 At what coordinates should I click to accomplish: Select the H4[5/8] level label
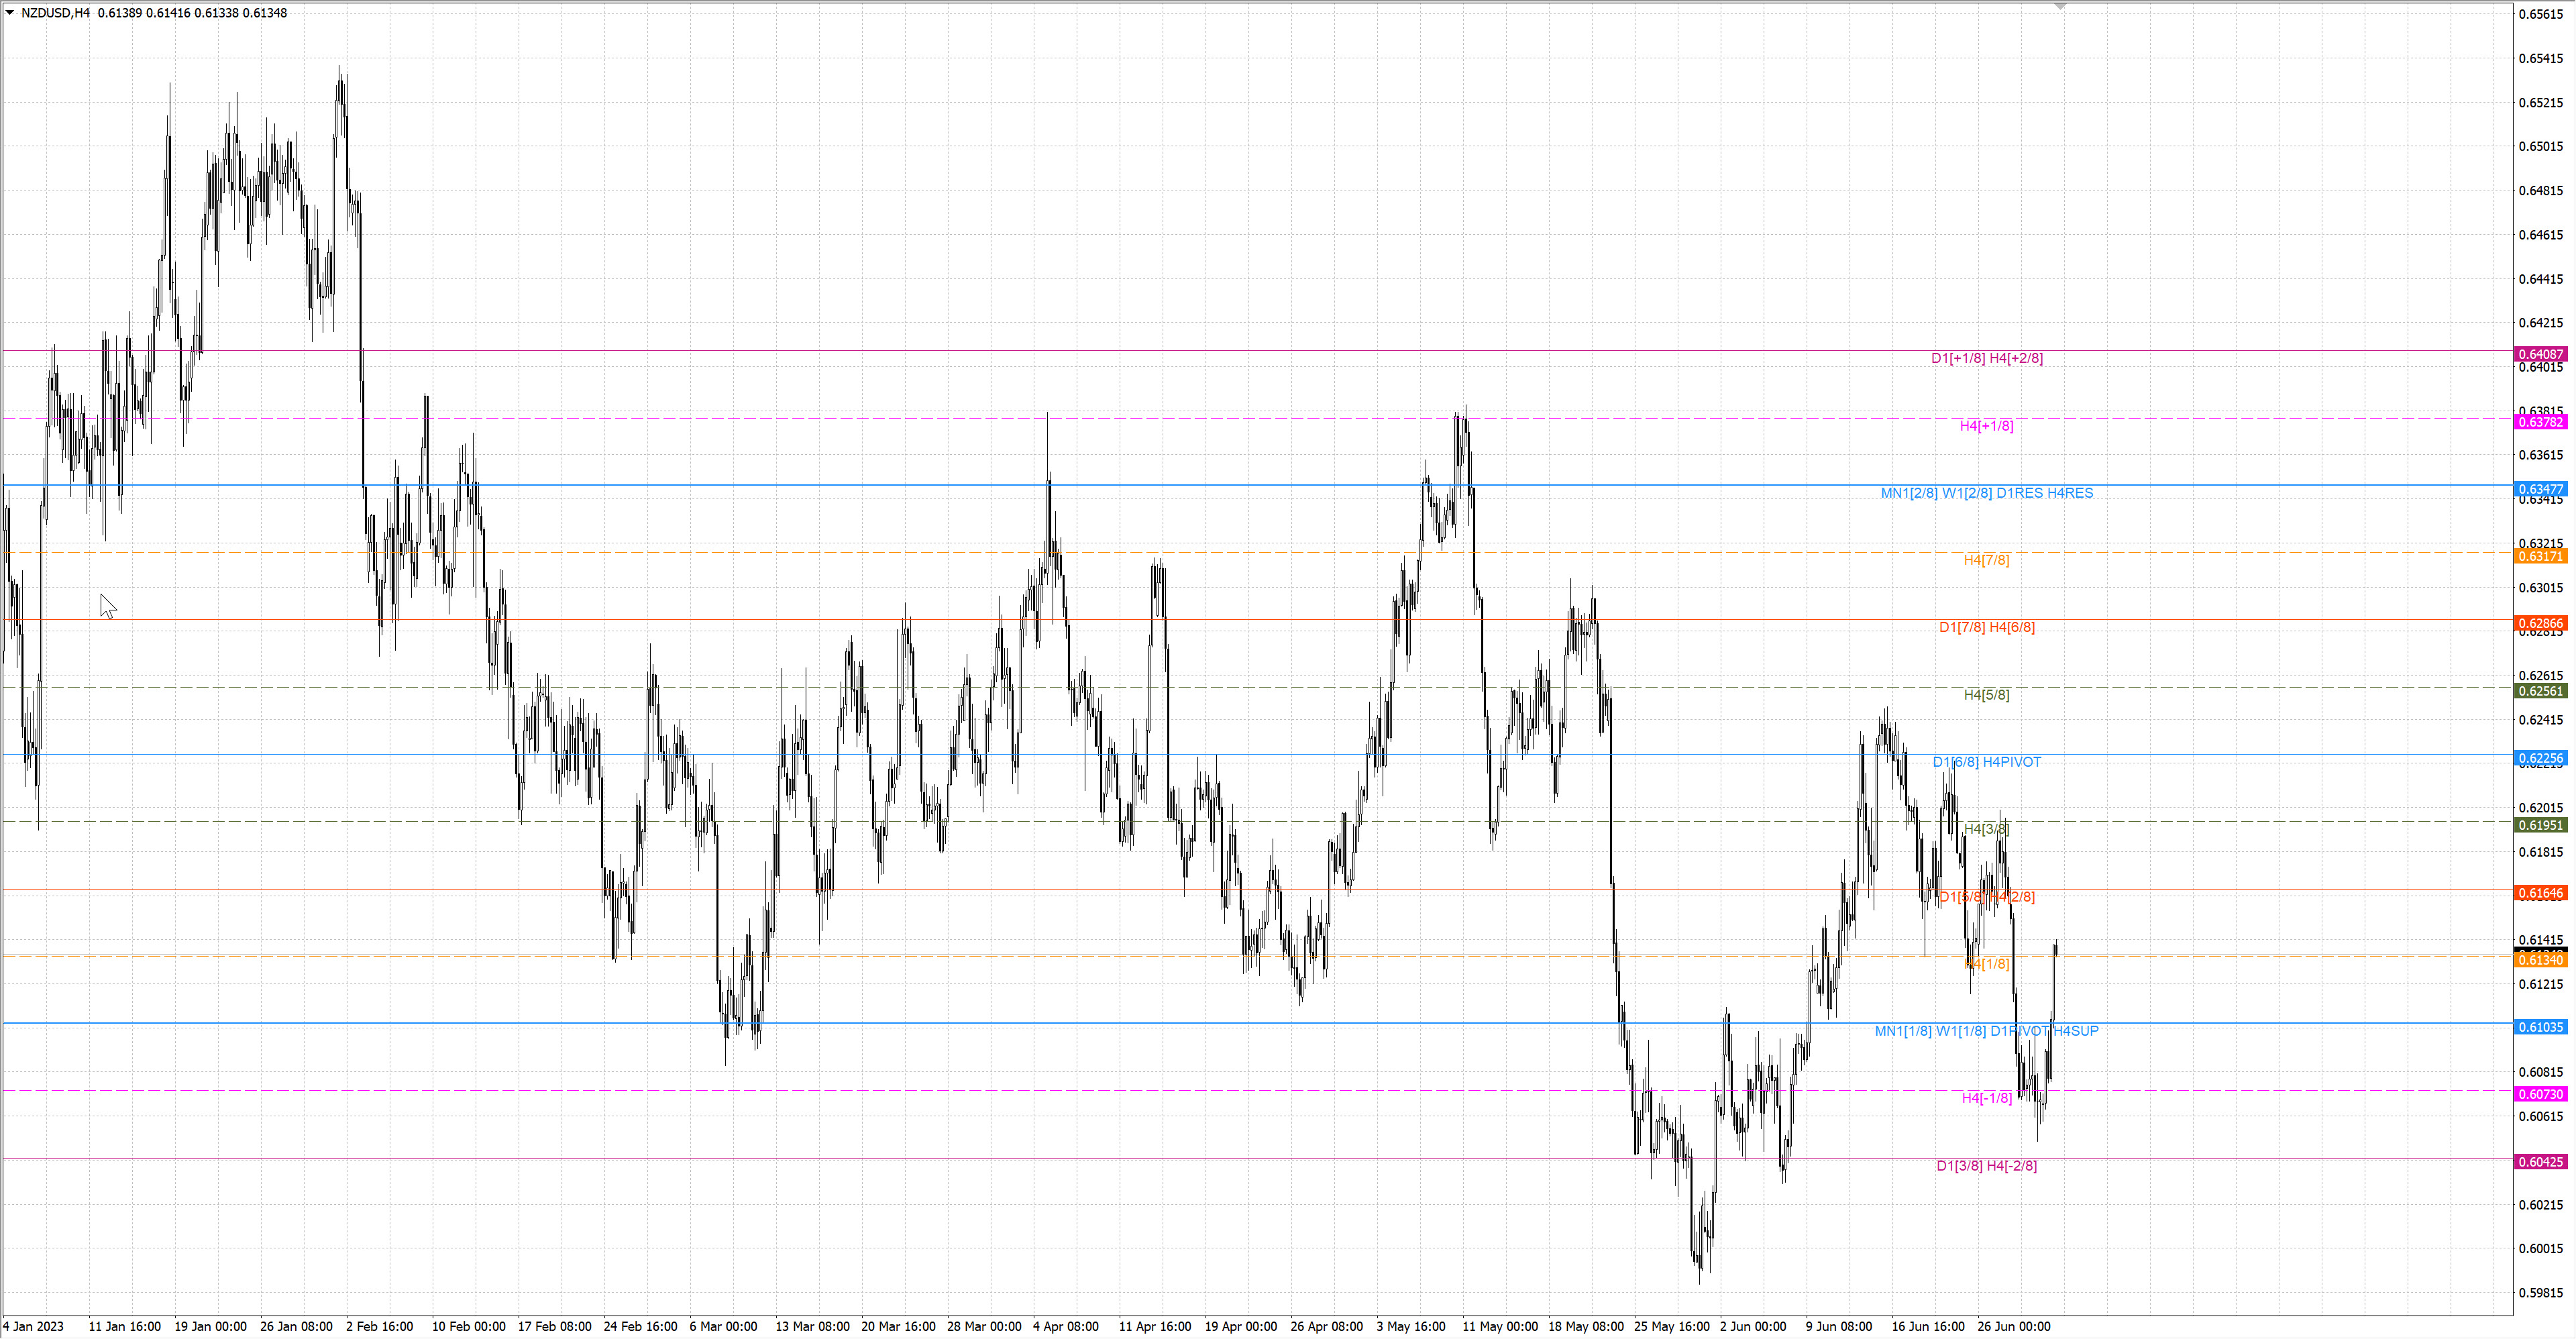(1987, 695)
